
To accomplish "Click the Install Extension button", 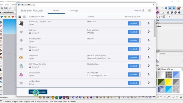I will click(x=38, y=92).
